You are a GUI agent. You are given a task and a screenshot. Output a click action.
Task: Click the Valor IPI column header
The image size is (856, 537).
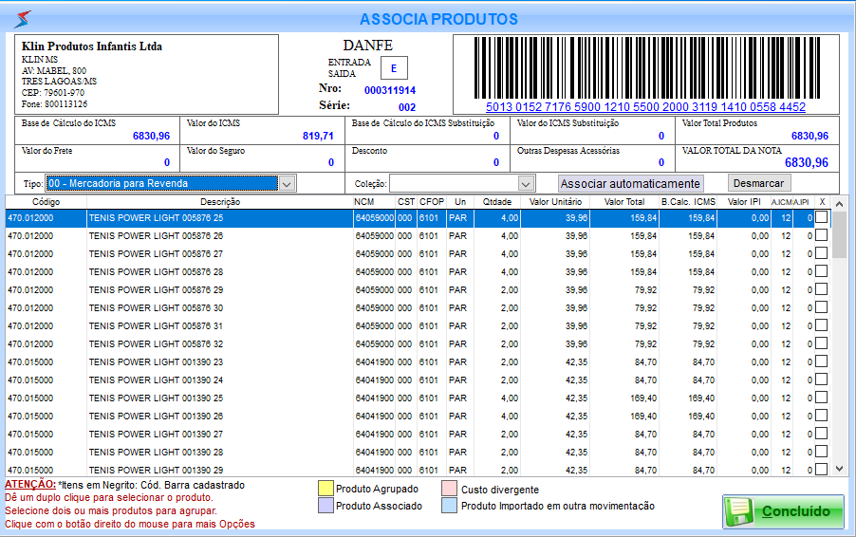[x=743, y=202]
